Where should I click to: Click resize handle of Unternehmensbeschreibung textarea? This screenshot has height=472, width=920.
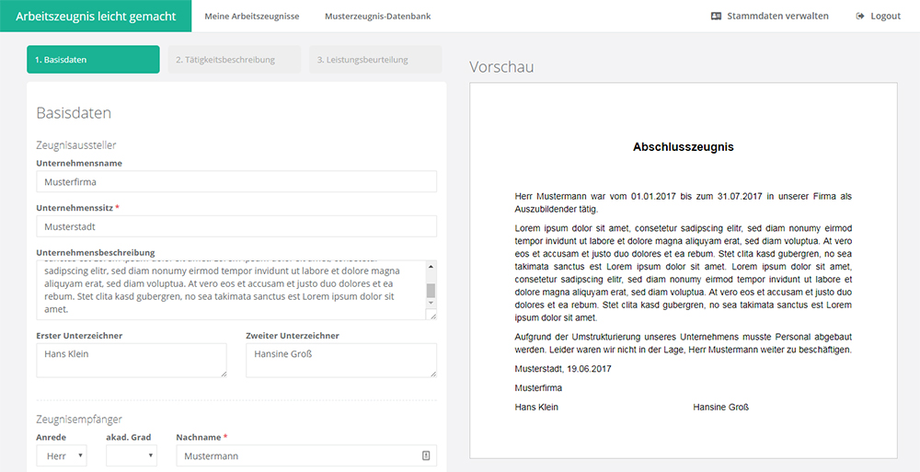pos(433,316)
